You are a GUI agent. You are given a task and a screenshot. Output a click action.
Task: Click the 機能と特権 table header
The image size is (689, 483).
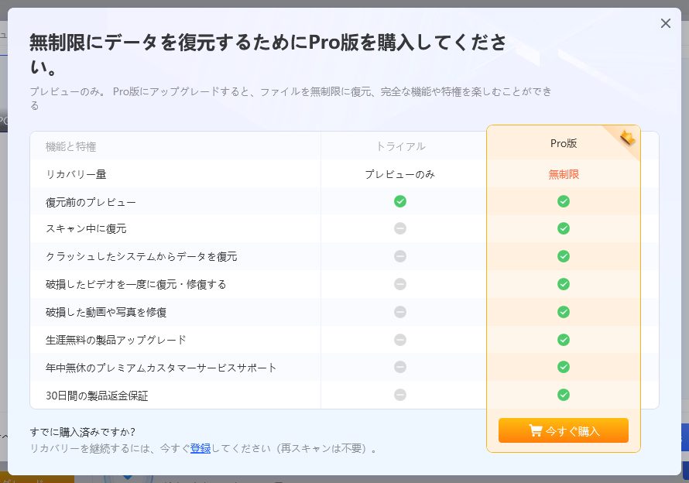(70, 146)
